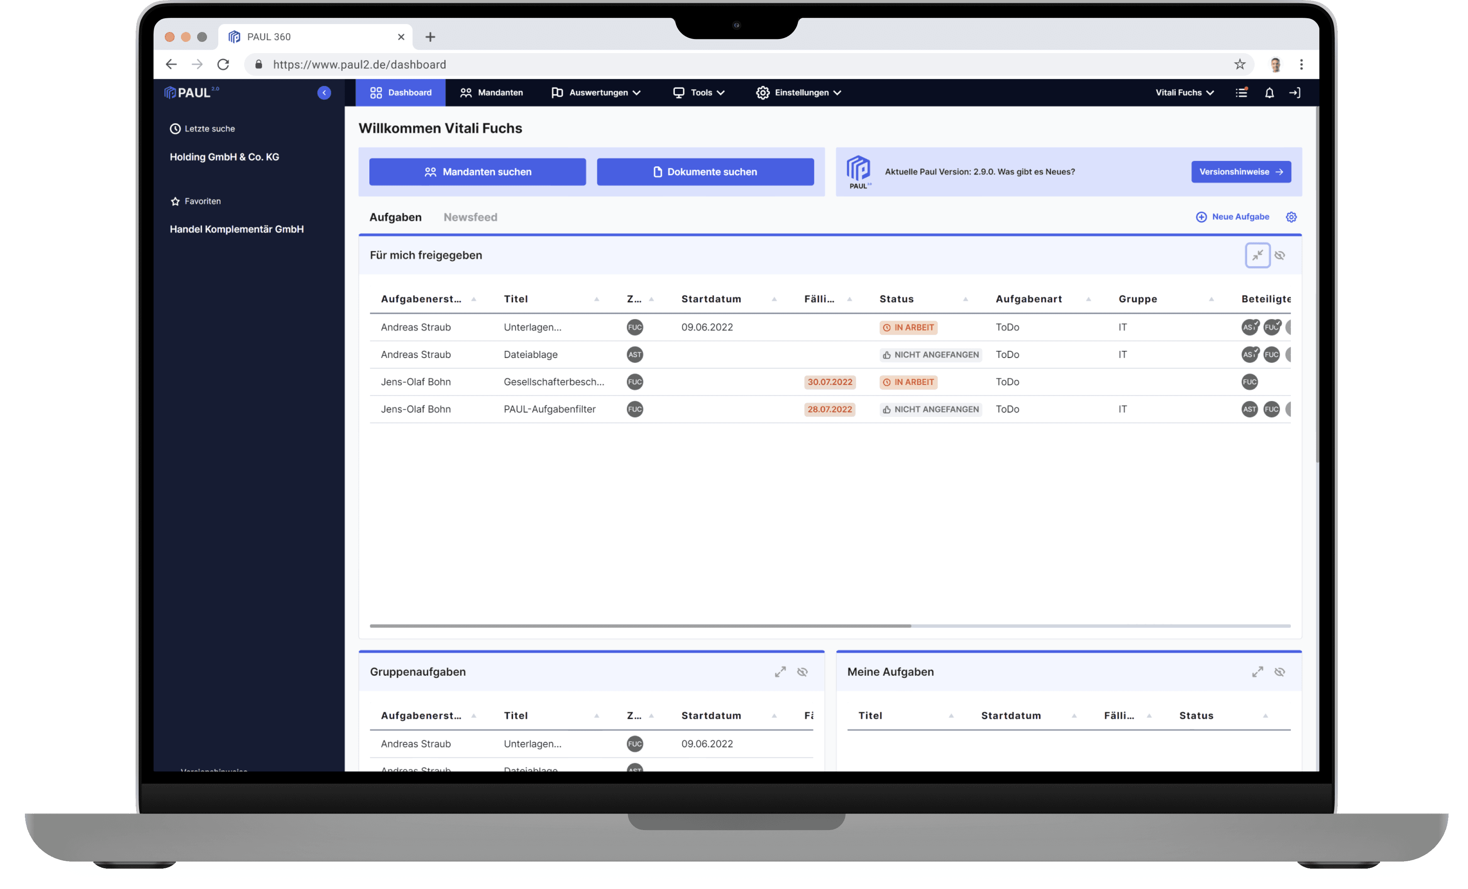Click AST participant avatar in PAUL-Aufgabenfilter row
This screenshot has width=1468, height=889.
click(x=1250, y=409)
